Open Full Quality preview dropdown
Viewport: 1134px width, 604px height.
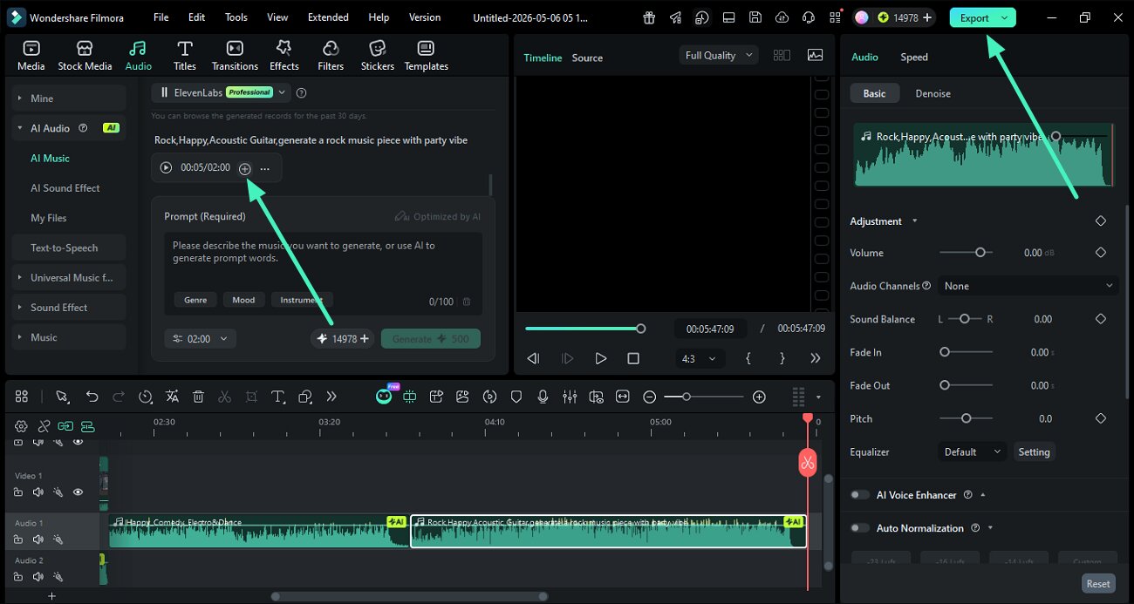(719, 55)
